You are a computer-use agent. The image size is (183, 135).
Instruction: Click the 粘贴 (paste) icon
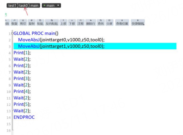coord(40,22)
